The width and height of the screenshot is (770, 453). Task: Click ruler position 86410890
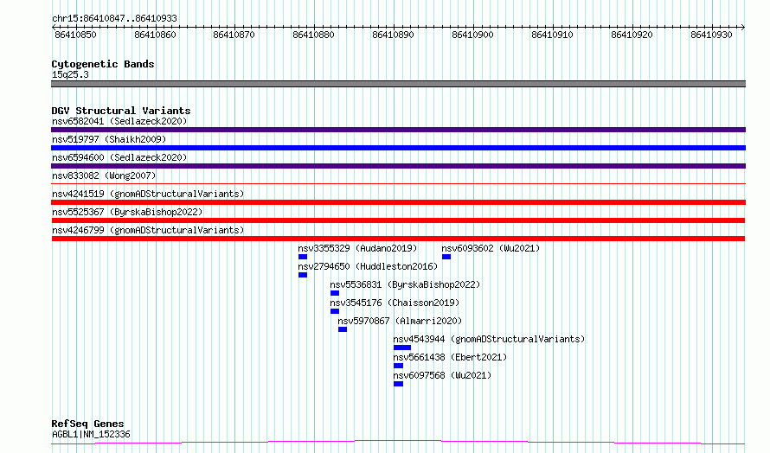point(393,35)
